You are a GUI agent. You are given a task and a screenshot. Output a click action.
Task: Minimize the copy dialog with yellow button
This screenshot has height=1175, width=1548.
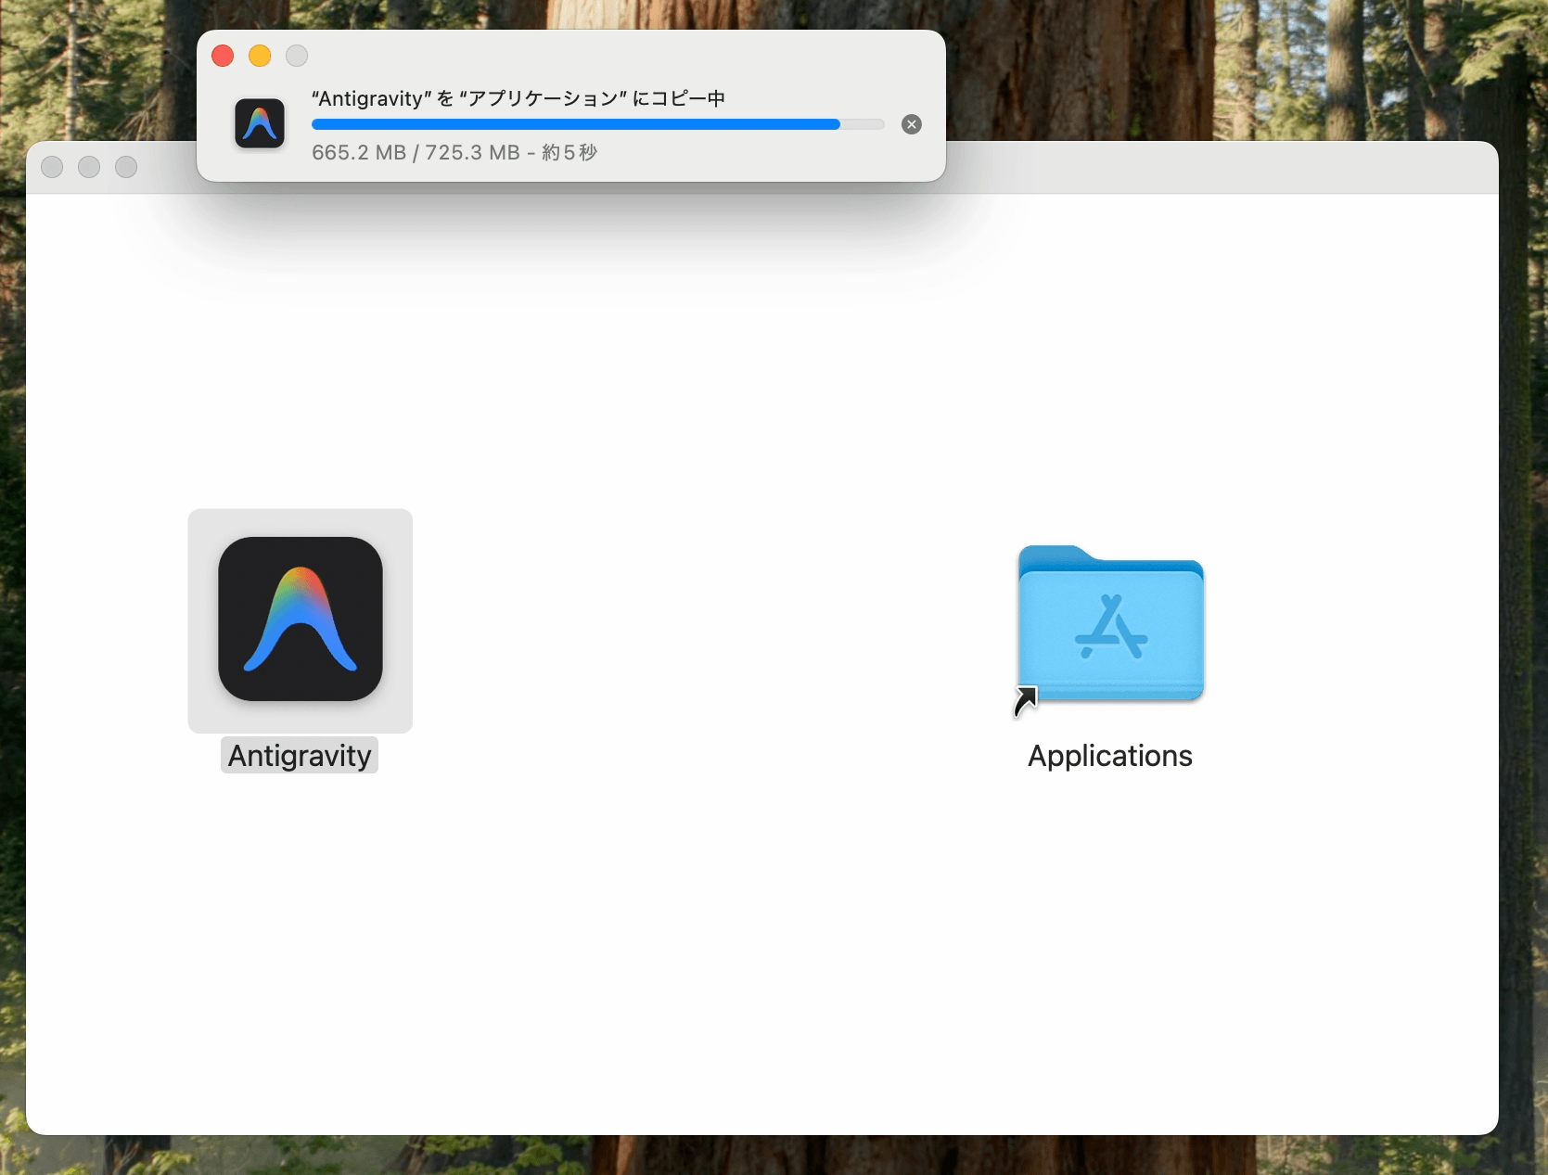coord(260,56)
